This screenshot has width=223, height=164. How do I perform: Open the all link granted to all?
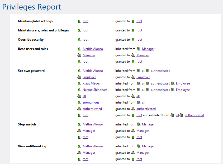point(138,96)
